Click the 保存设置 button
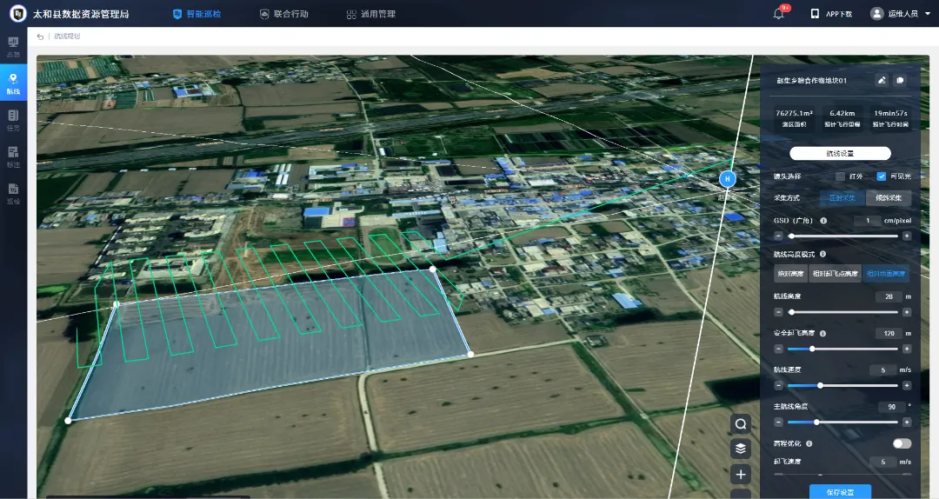This screenshot has height=499, width=939. tap(840, 492)
